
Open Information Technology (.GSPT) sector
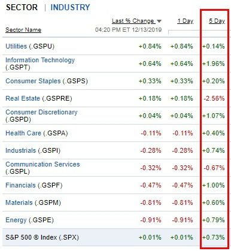(x=40, y=63)
